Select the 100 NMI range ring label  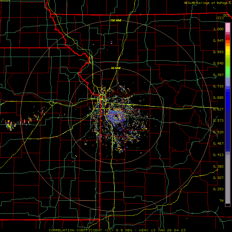pyautogui.click(x=116, y=20)
